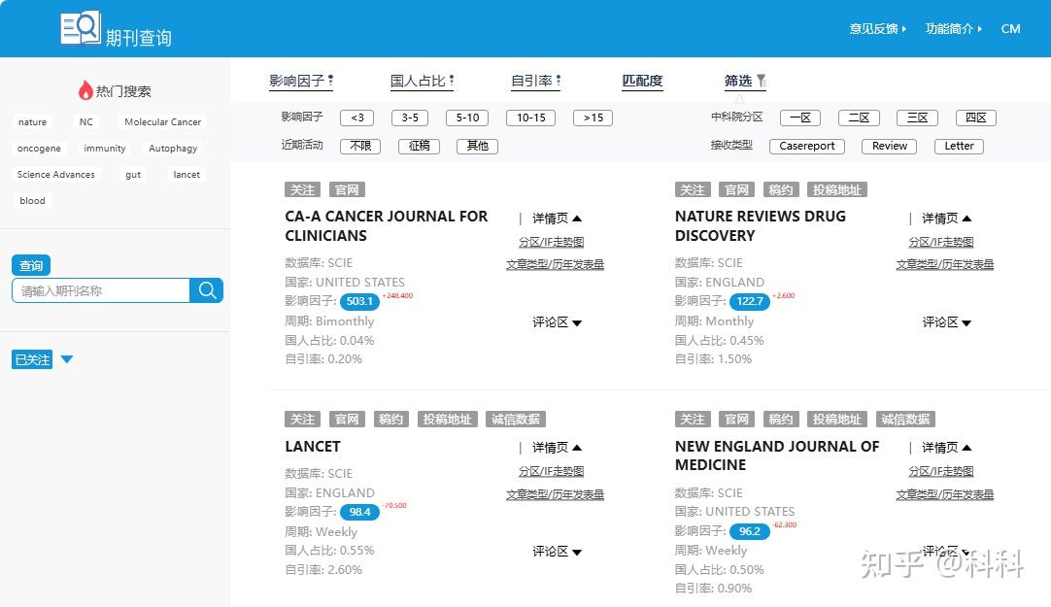Screen dimensions: 1051x607
Task: Toggle 四区 partition filter
Action: 976,118
